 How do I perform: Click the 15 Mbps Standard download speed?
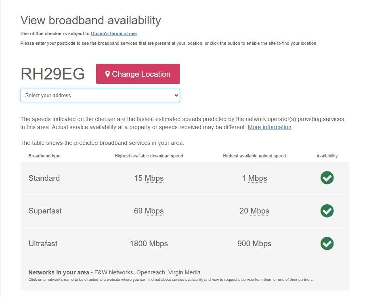coord(149,178)
